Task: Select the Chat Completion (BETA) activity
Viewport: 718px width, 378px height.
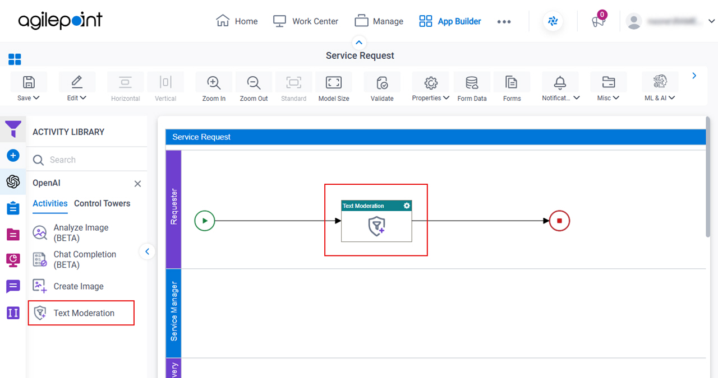Action: point(84,259)
